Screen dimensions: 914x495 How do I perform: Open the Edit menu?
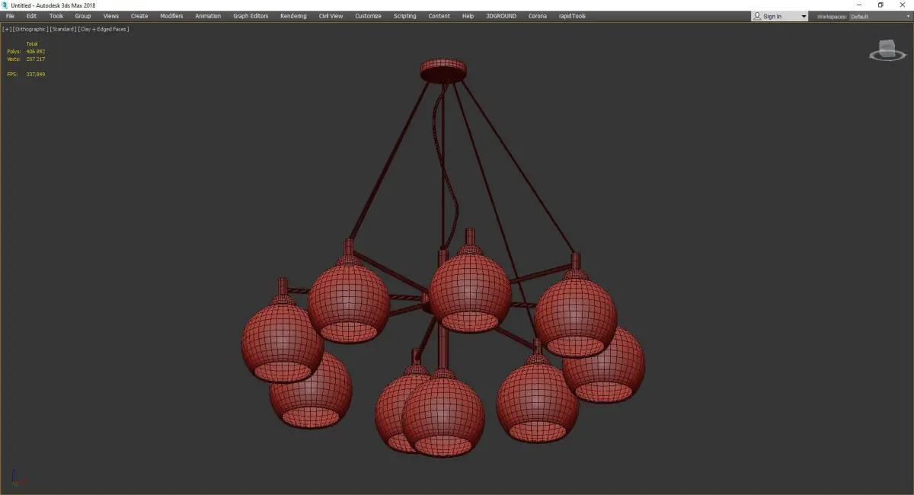tap(31, 16)
